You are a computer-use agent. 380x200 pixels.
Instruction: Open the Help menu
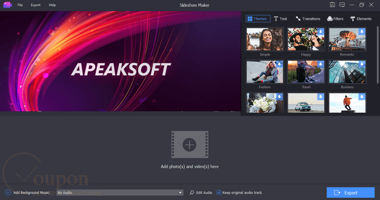pos(52,5)
